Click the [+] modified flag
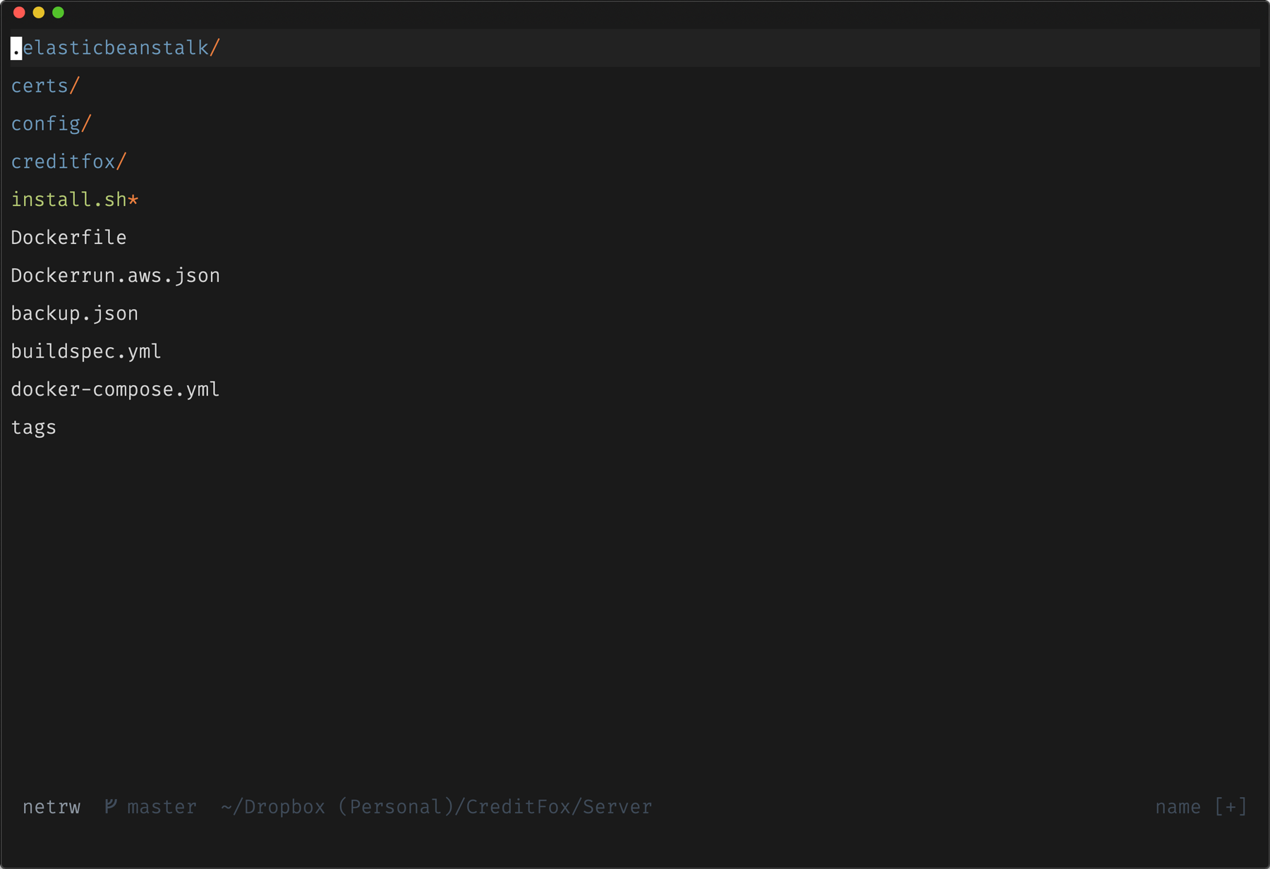The width and height of the screenshot is (1270, 869). 1230,807
